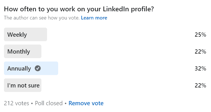Choose the I'm not sure option bar
This screenshot has height=112, width=211.
(x=23, y=85)
